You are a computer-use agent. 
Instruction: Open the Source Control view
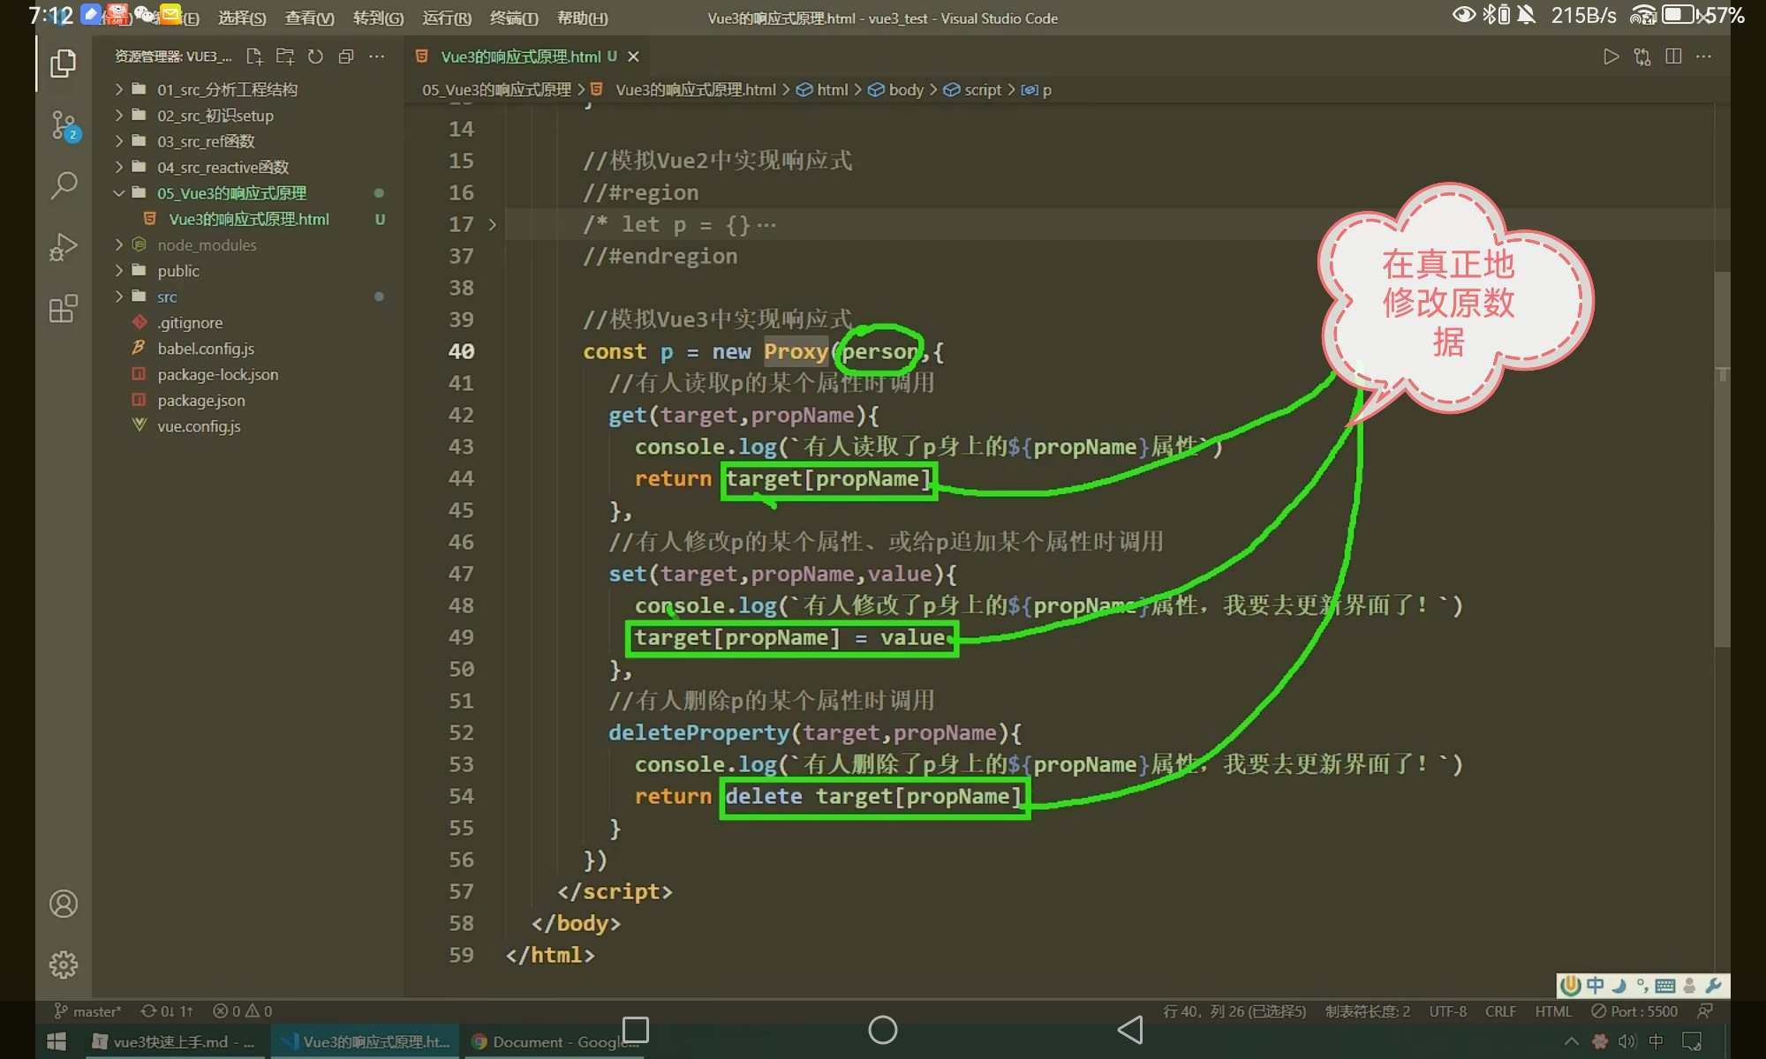click(64, 125)
